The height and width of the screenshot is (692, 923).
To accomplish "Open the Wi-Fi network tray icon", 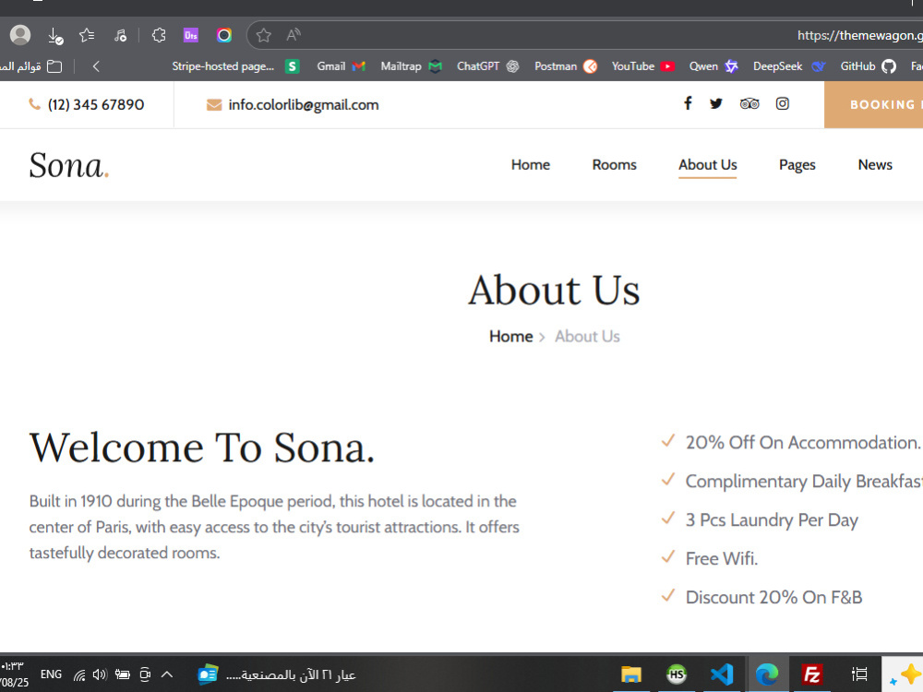I will [x=79, y=675].
